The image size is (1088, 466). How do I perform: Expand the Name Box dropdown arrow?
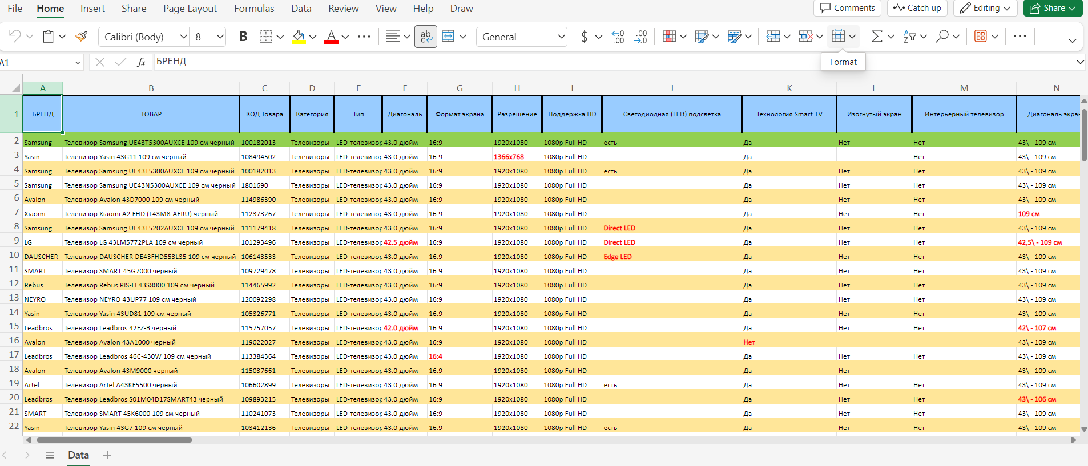coord(78,63)
